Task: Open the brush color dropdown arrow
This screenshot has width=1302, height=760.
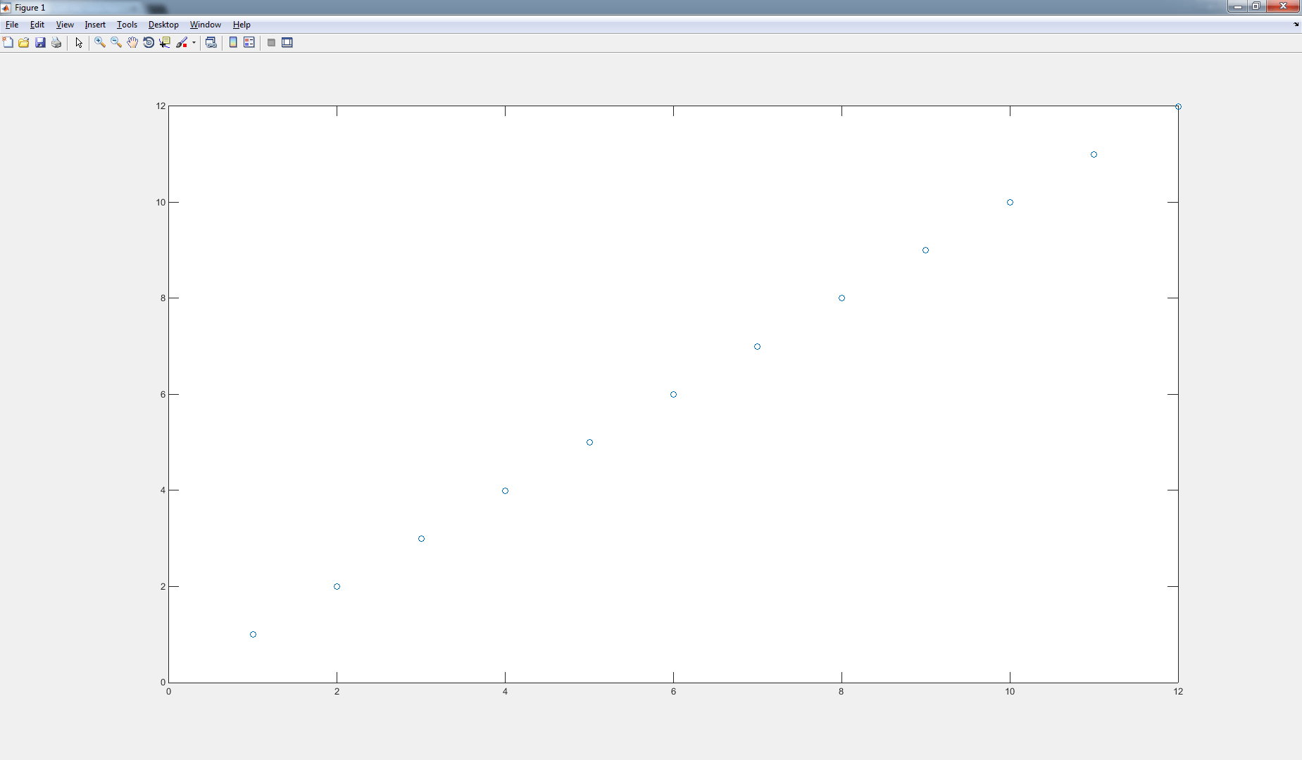Action: [x=194, y=43]
